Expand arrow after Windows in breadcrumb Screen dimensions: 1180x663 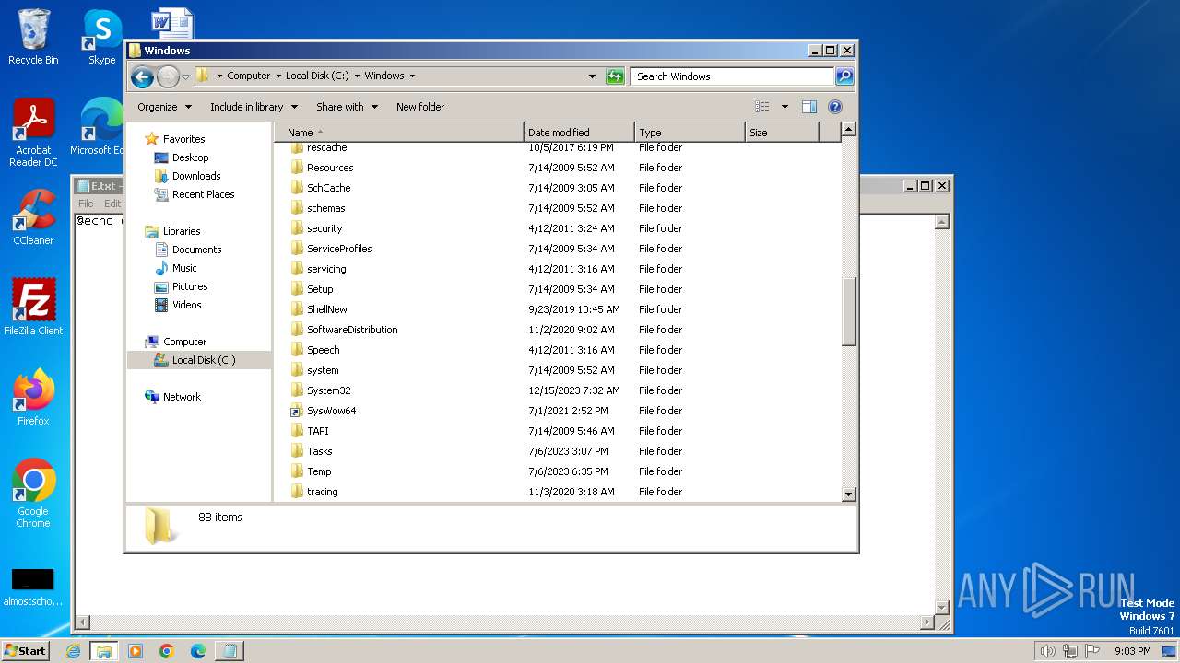point(412,76)
